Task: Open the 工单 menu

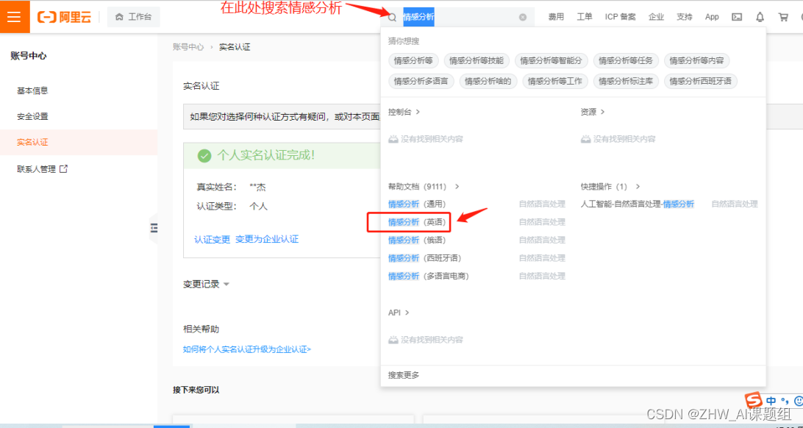Action: [x=585, y=17]
